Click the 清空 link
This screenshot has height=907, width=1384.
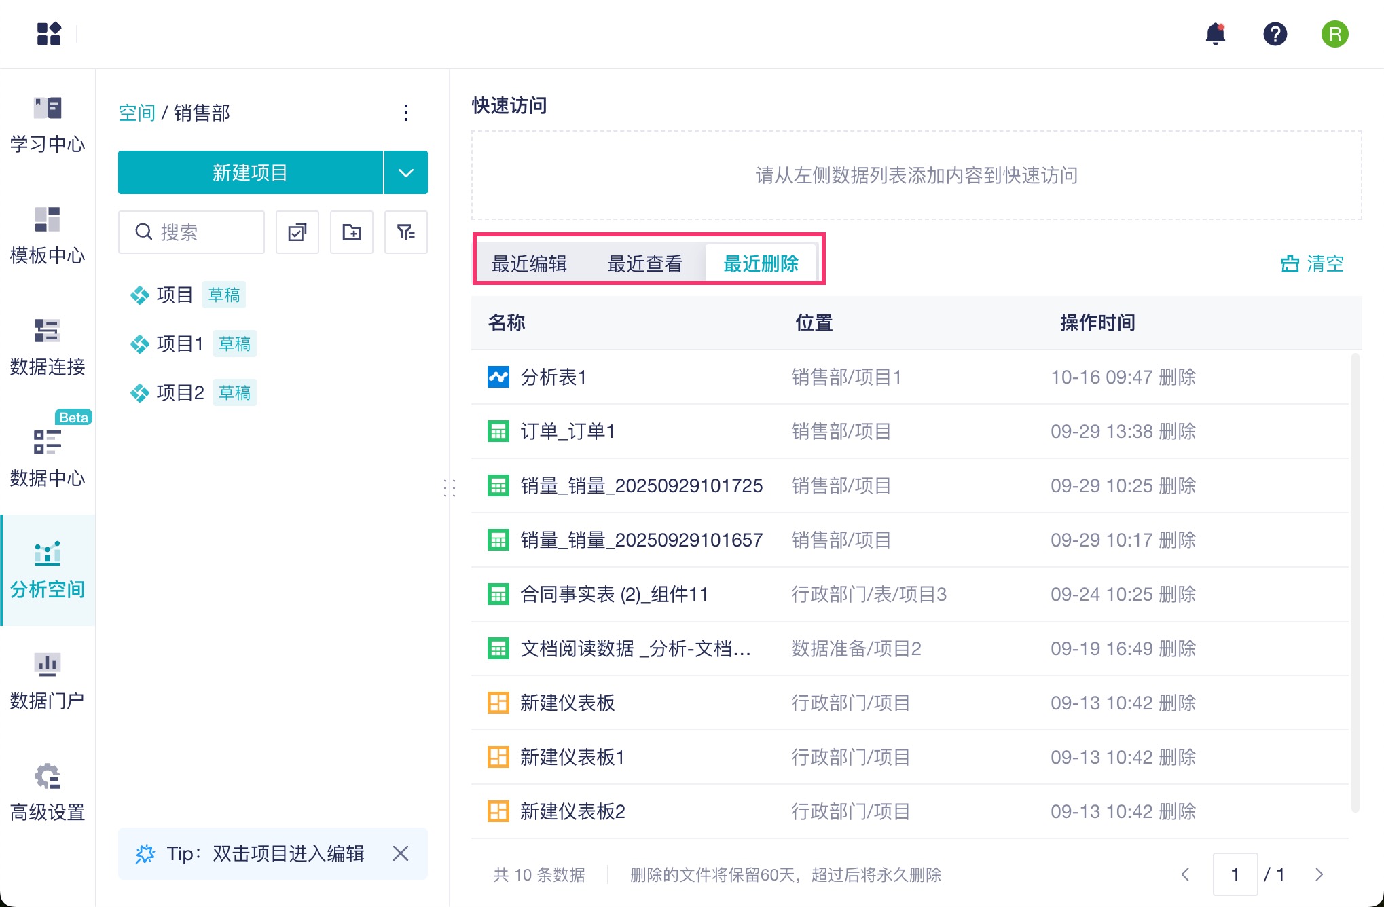point(1312,263)
